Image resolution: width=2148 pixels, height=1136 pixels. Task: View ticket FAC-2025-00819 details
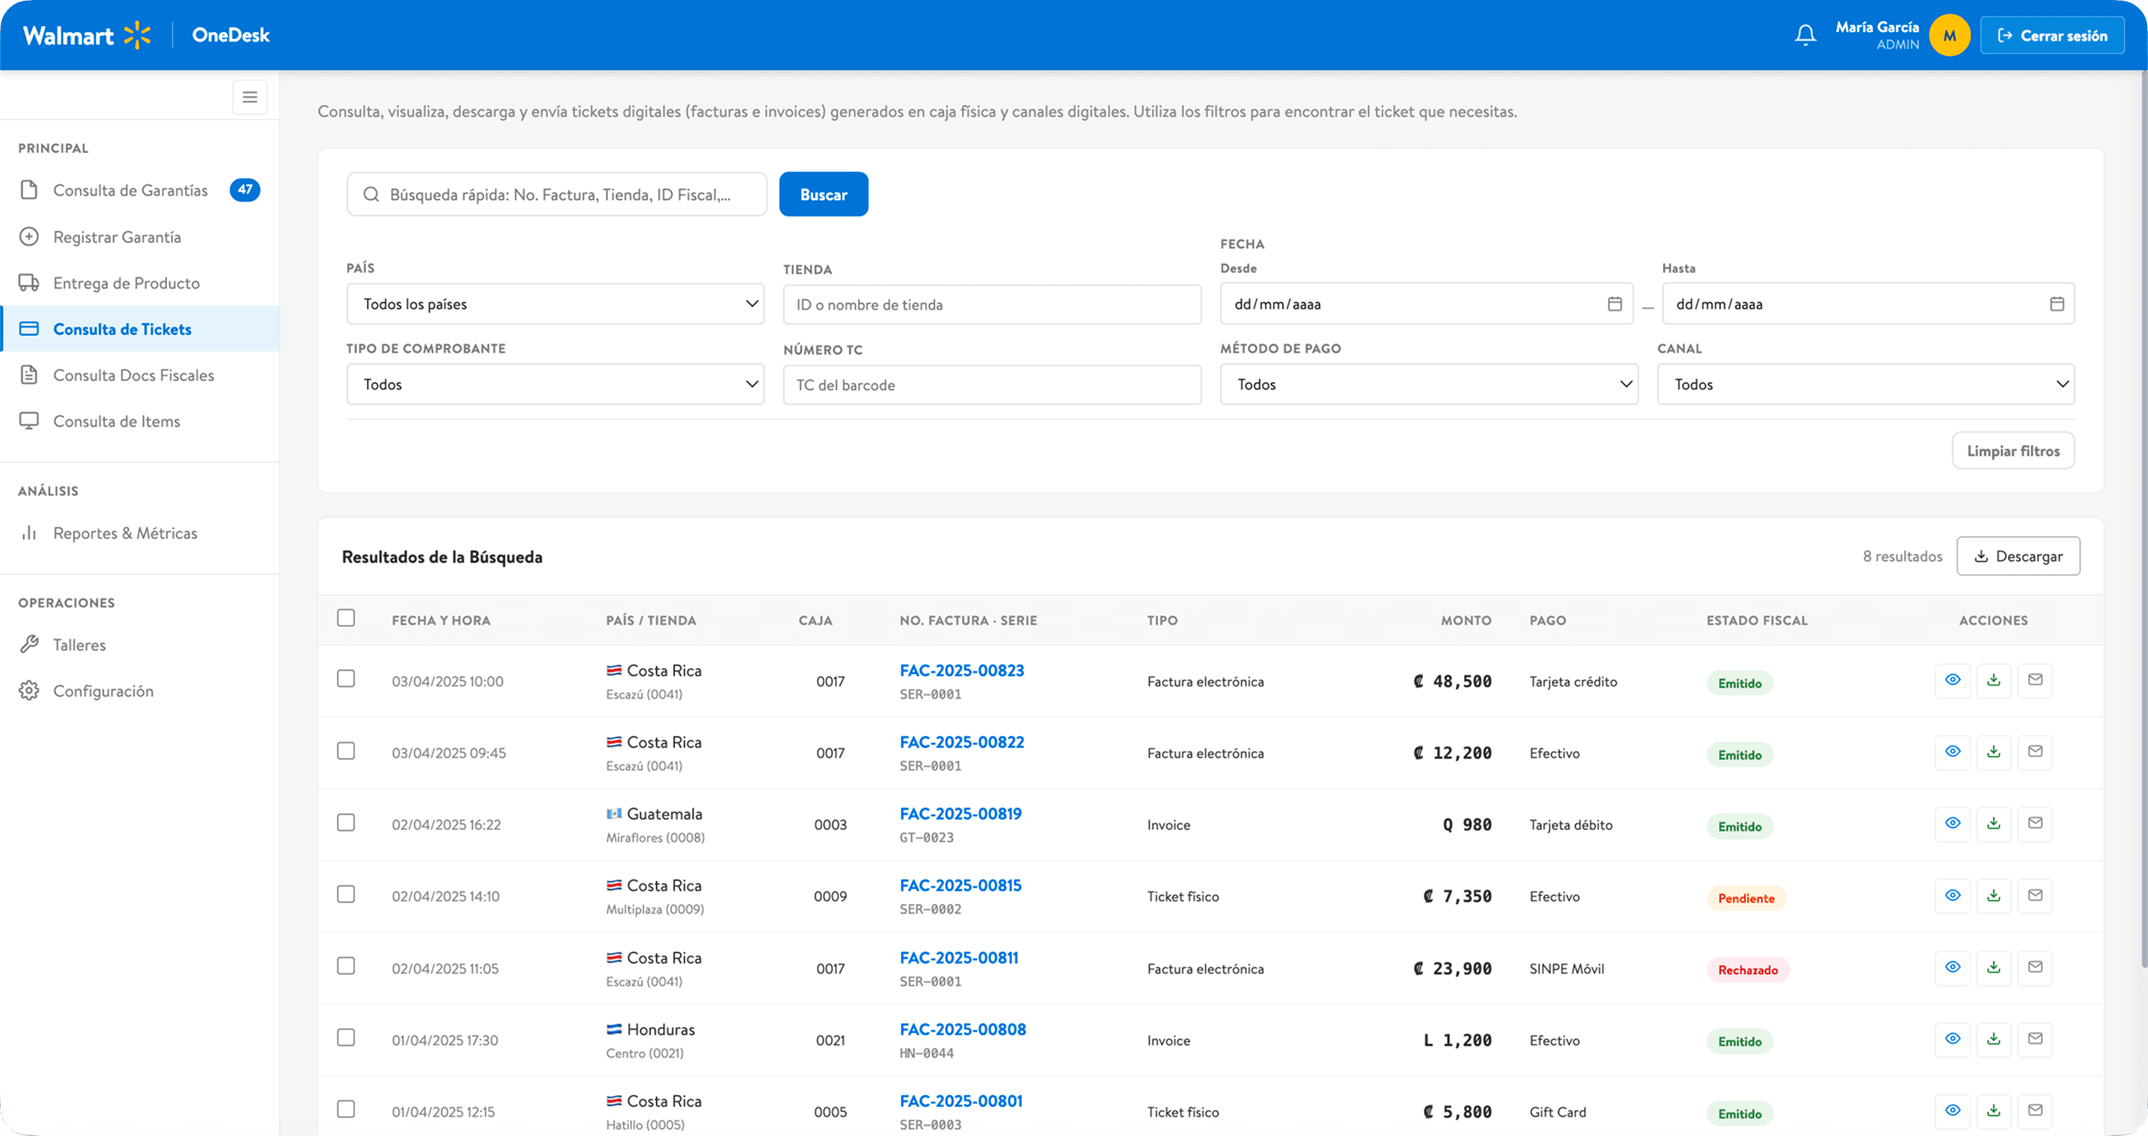1952,823
